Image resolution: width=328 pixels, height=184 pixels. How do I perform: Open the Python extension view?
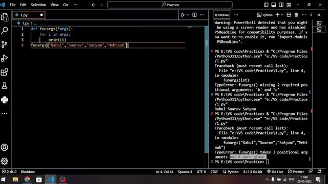5,100
